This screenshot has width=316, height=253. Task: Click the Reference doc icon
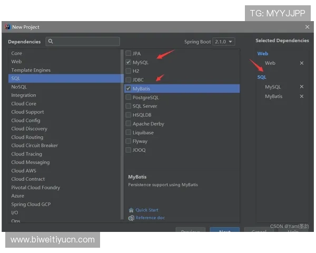point(131,218)
